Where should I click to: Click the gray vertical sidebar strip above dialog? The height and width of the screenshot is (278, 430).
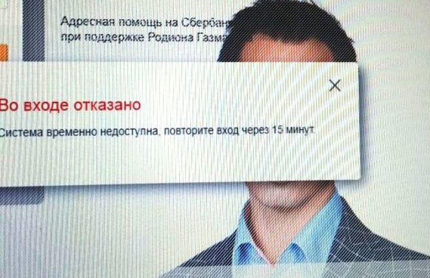(33, 30)
